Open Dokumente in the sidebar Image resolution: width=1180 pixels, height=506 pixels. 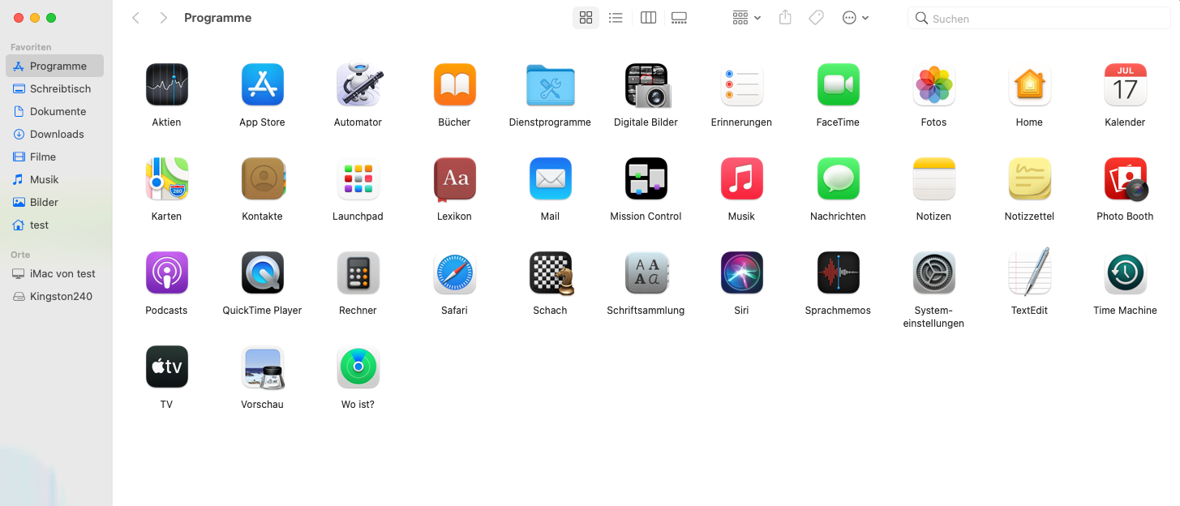tap(54, 111)
